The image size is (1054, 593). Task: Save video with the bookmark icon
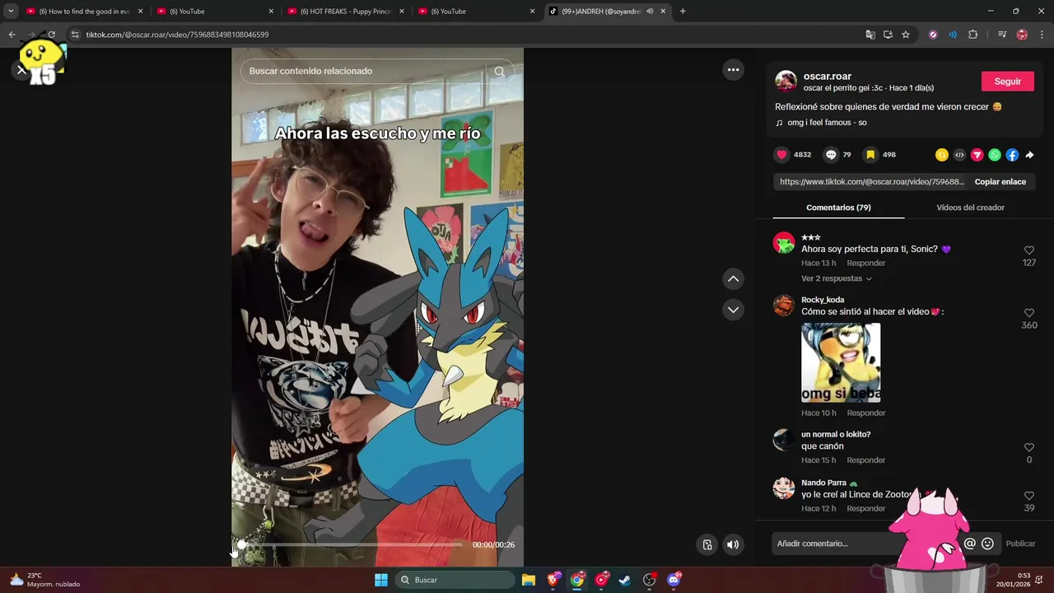coord(870,155)
